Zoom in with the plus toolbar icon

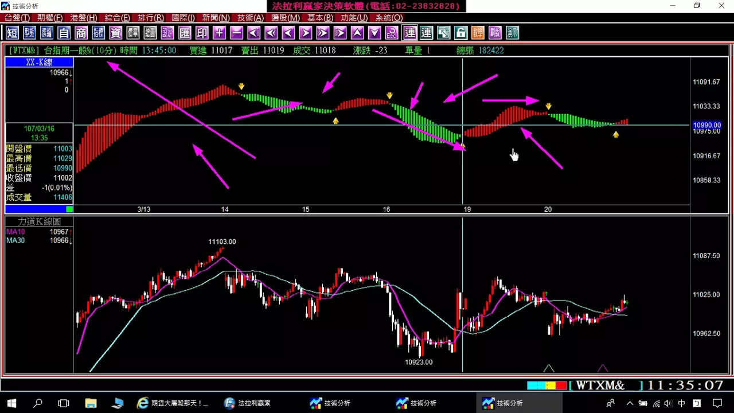[x=219, y=33]
